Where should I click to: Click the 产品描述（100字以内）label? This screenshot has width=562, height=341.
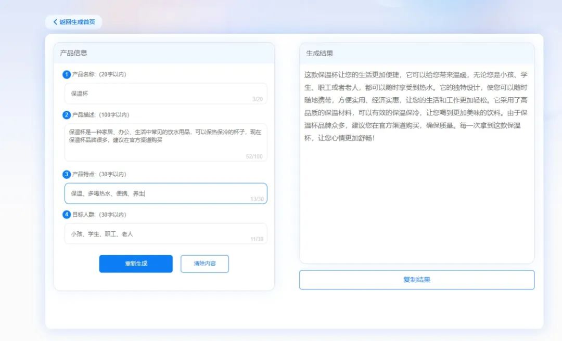coord(101,115)
